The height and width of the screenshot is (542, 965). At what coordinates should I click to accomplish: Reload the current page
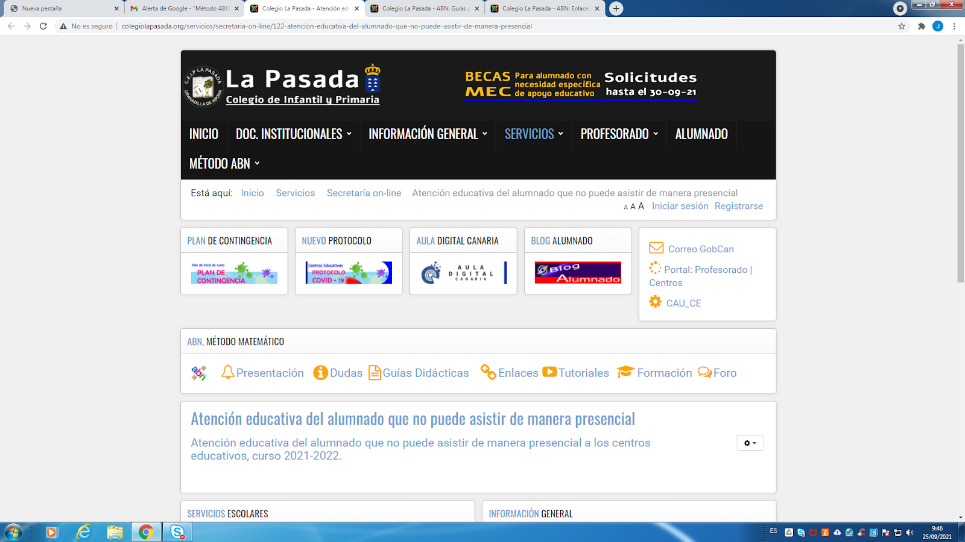pyautogui.click(x=43, y=26)
